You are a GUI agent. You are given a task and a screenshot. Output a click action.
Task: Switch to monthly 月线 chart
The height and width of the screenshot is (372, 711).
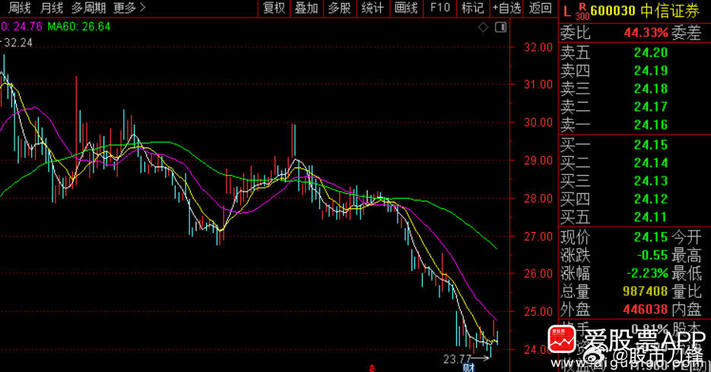52,8
